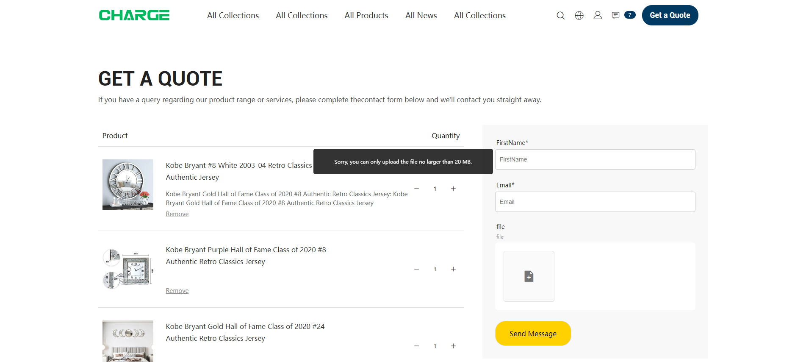Decrease quantity for Kobe Bryant #8 White jersey
Screen dimensions: 806x362
(x=416, y=189)
